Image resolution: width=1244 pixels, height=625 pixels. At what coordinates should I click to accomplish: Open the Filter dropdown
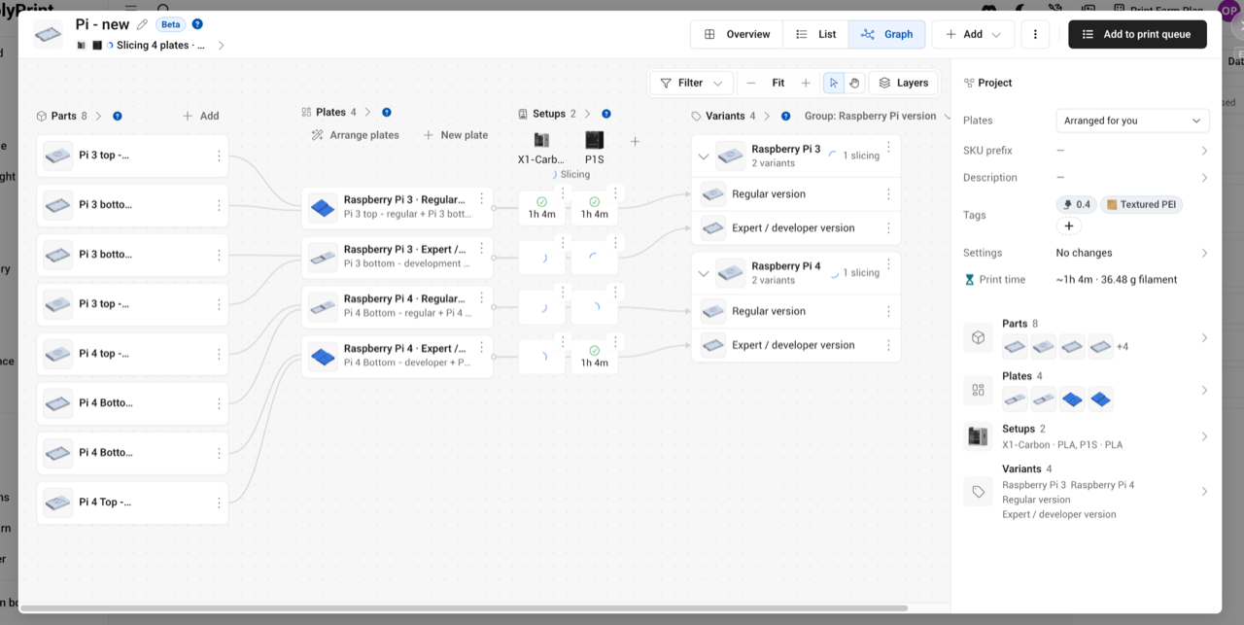click(691, 83)
